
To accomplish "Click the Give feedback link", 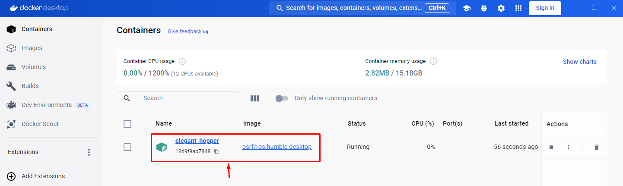I will point(184,32).
